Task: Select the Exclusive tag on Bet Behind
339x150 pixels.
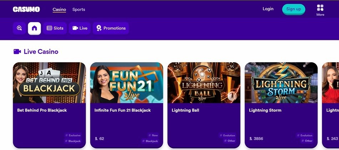Action: 73,135
